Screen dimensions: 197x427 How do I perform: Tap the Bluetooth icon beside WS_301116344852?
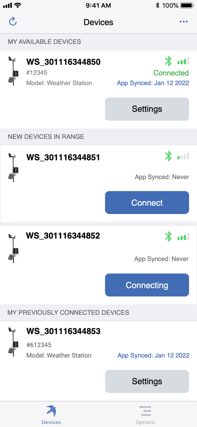(x=168, y=237)
